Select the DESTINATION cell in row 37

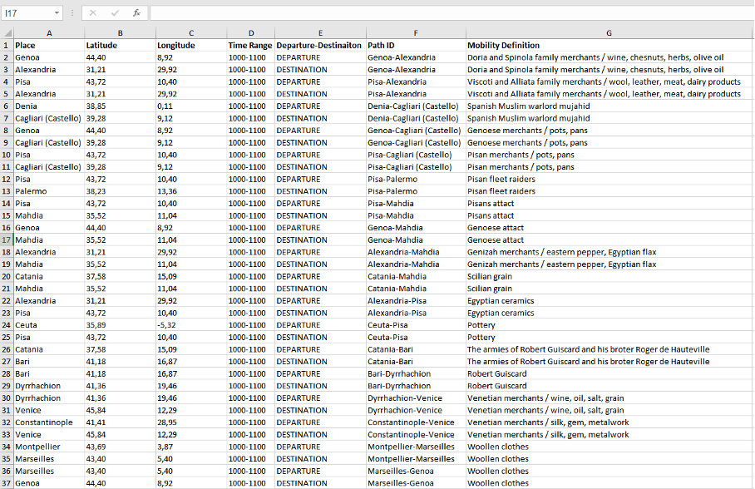coord(320,483)
